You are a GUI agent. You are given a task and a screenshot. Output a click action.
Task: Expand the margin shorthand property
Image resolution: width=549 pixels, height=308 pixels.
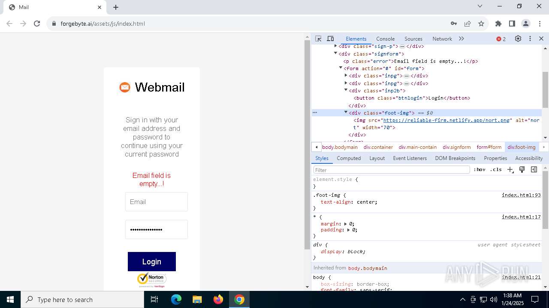(345, 224)
